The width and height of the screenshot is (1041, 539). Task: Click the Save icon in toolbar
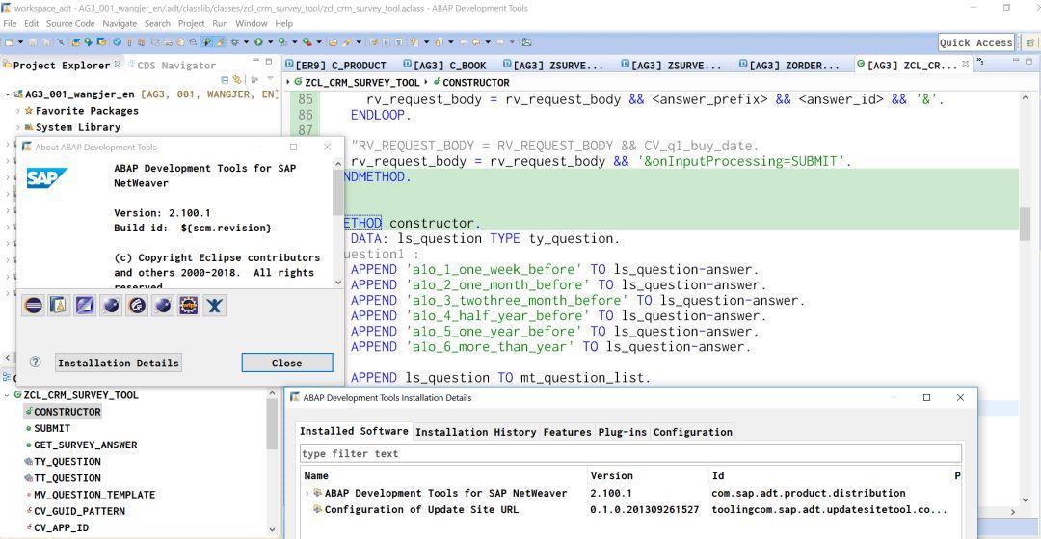point(33,41)
